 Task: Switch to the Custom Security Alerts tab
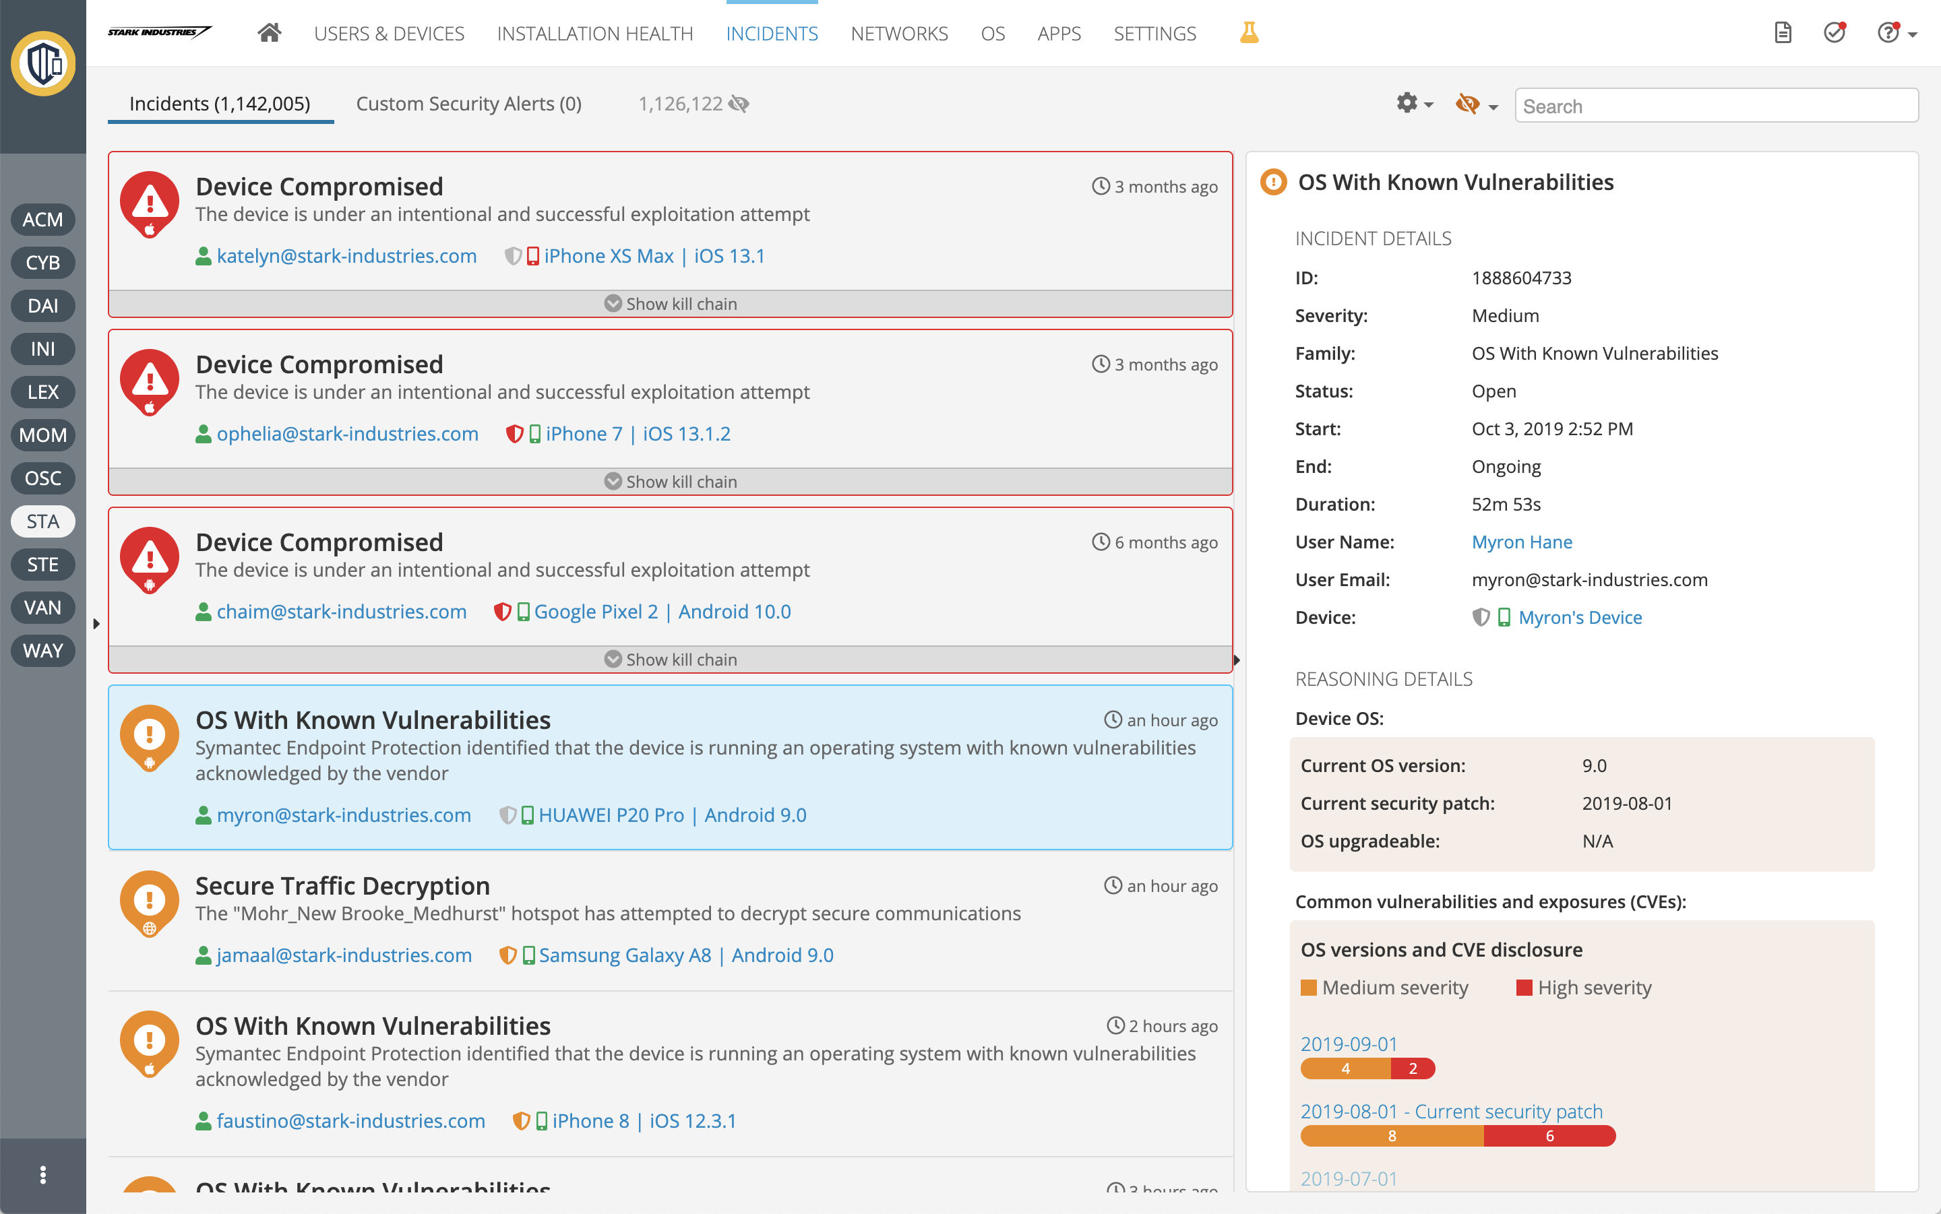(x=469, y=103)
